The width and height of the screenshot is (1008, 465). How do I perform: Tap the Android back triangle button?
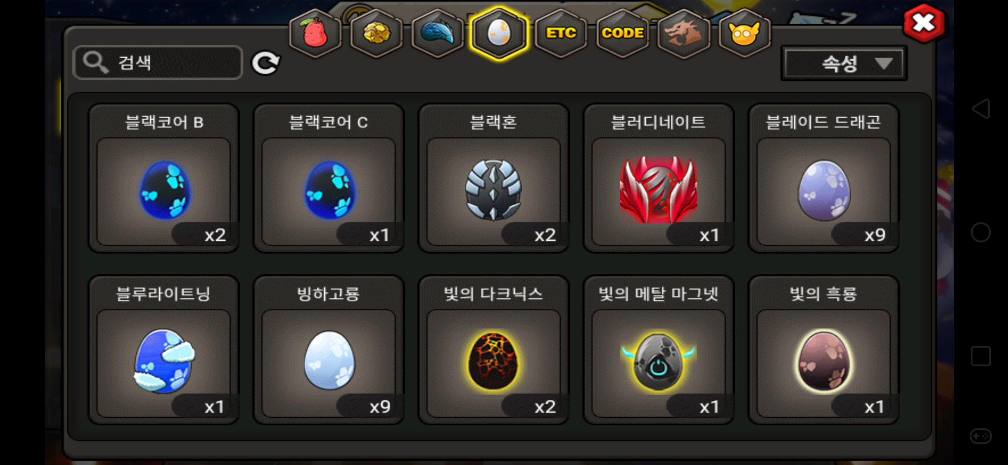click(x=981, y=108)
